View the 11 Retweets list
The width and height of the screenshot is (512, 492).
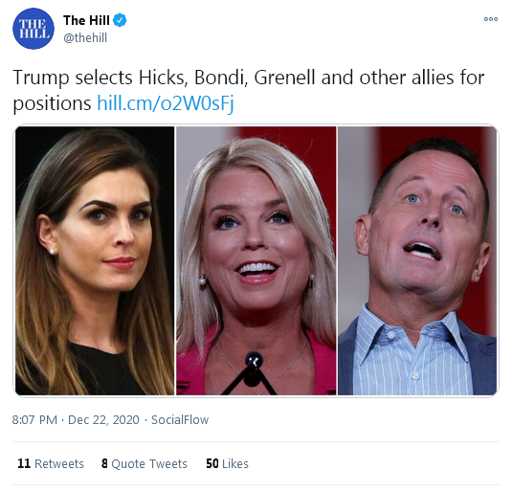click(51, 463)
